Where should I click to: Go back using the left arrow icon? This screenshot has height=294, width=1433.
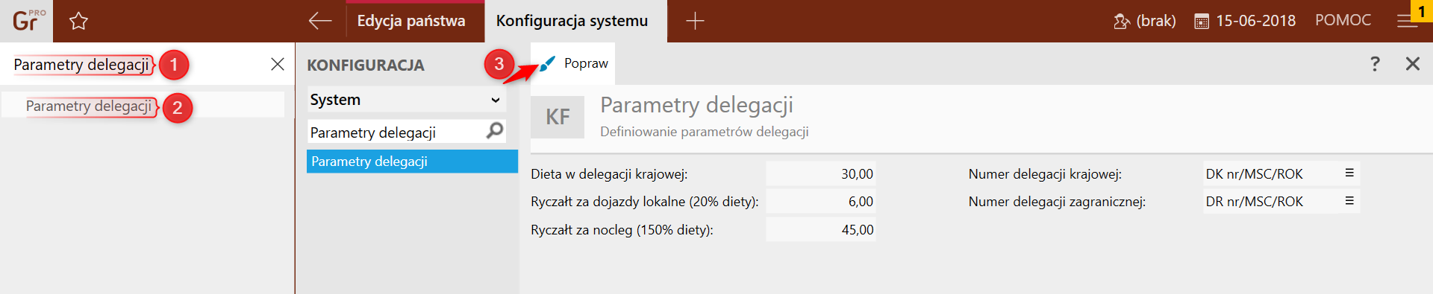point(320,21)
